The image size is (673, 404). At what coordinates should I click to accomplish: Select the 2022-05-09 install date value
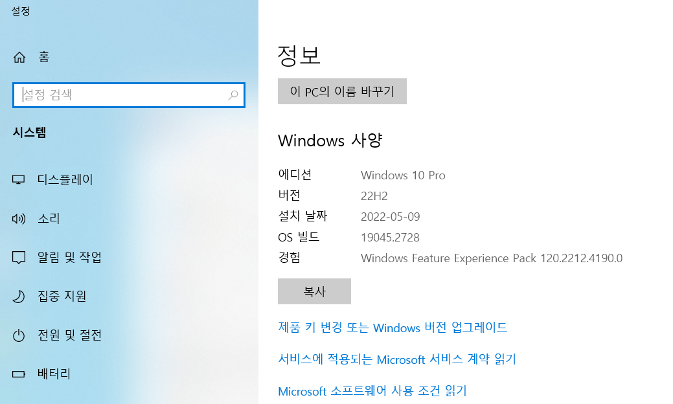coord(390,217)
